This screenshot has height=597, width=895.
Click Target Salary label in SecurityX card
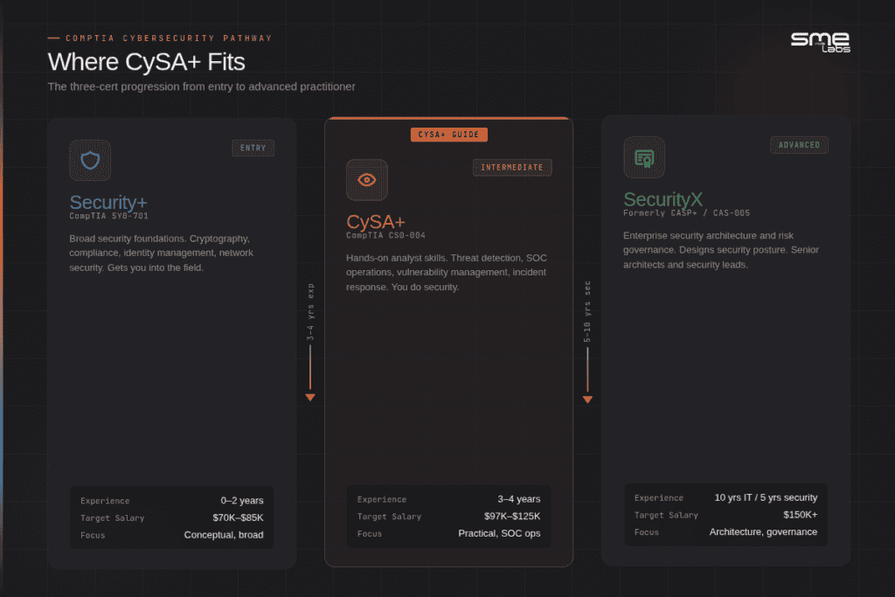666,516
